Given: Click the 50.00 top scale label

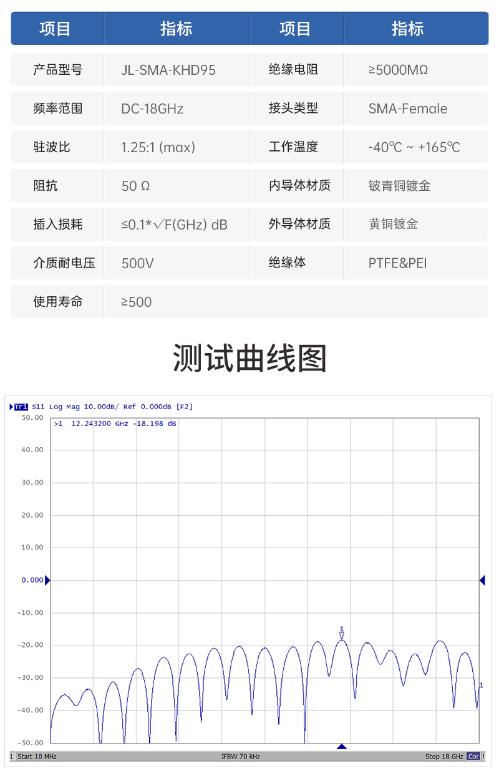Looking at the screenshot, I should coord(32,417).
